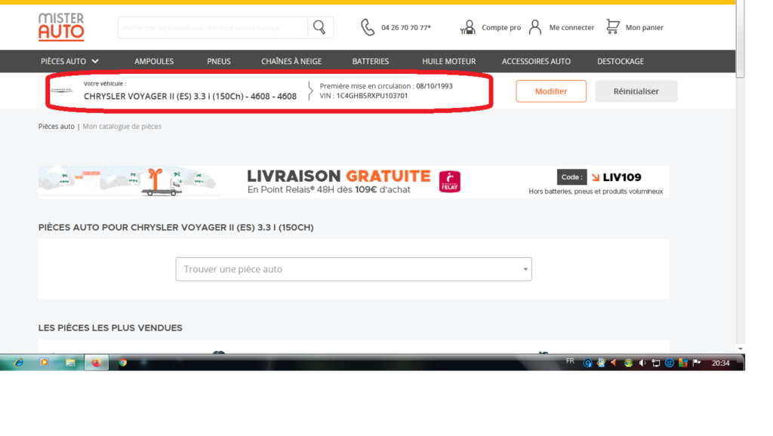The width and height of the screenshot is (773, 436).
Task: Click the Modifier button
Action: pyautogui.click(x=551, y=91)
